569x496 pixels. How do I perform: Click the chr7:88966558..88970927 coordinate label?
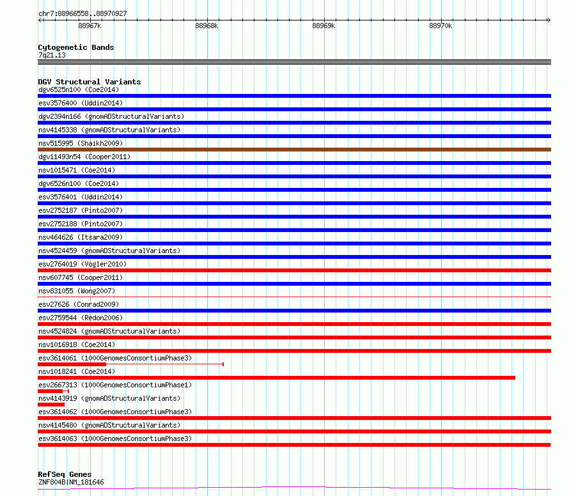(x=82, y=13)
